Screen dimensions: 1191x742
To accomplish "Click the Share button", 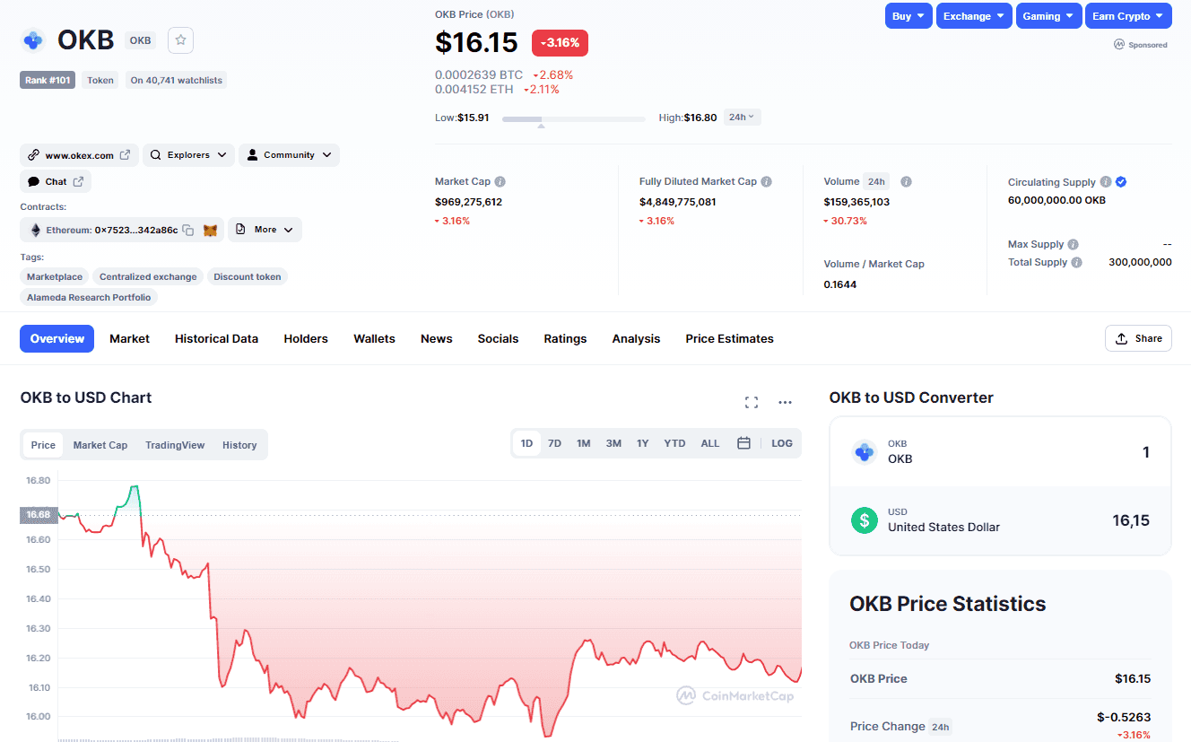I will click(1138, 338).
